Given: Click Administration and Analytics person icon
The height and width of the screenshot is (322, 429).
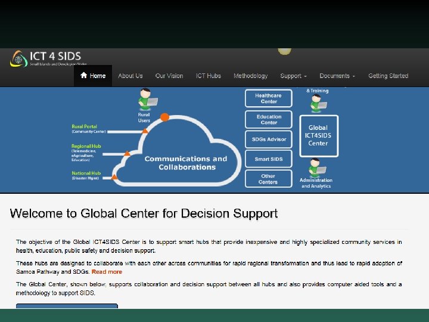Looking at the screenshot, I should pos(317,167).
